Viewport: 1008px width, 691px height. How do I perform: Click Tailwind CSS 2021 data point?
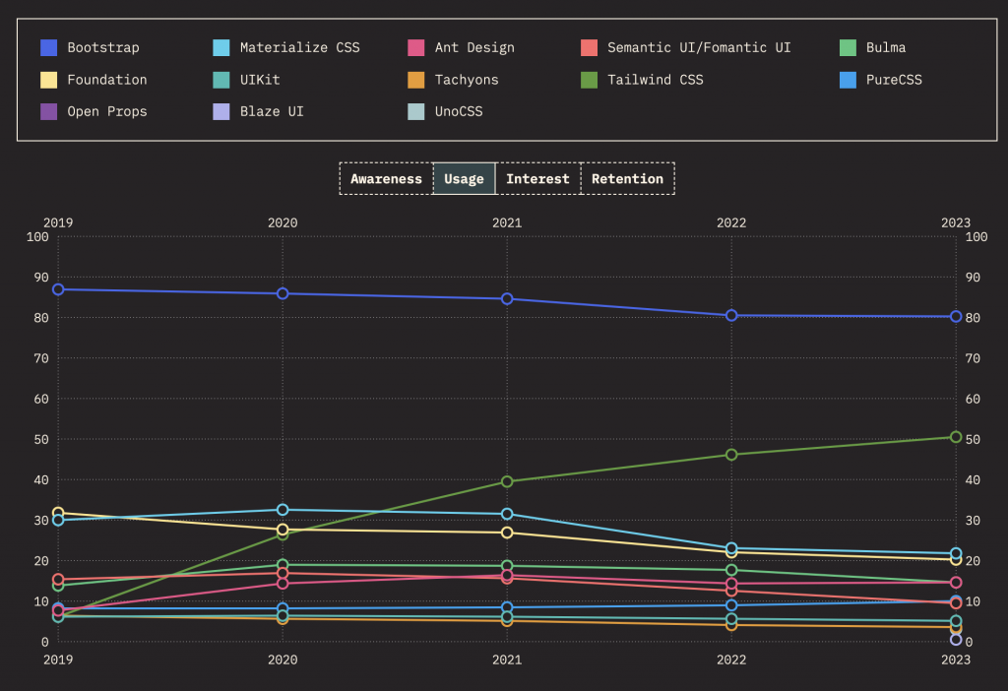[507, 481]
